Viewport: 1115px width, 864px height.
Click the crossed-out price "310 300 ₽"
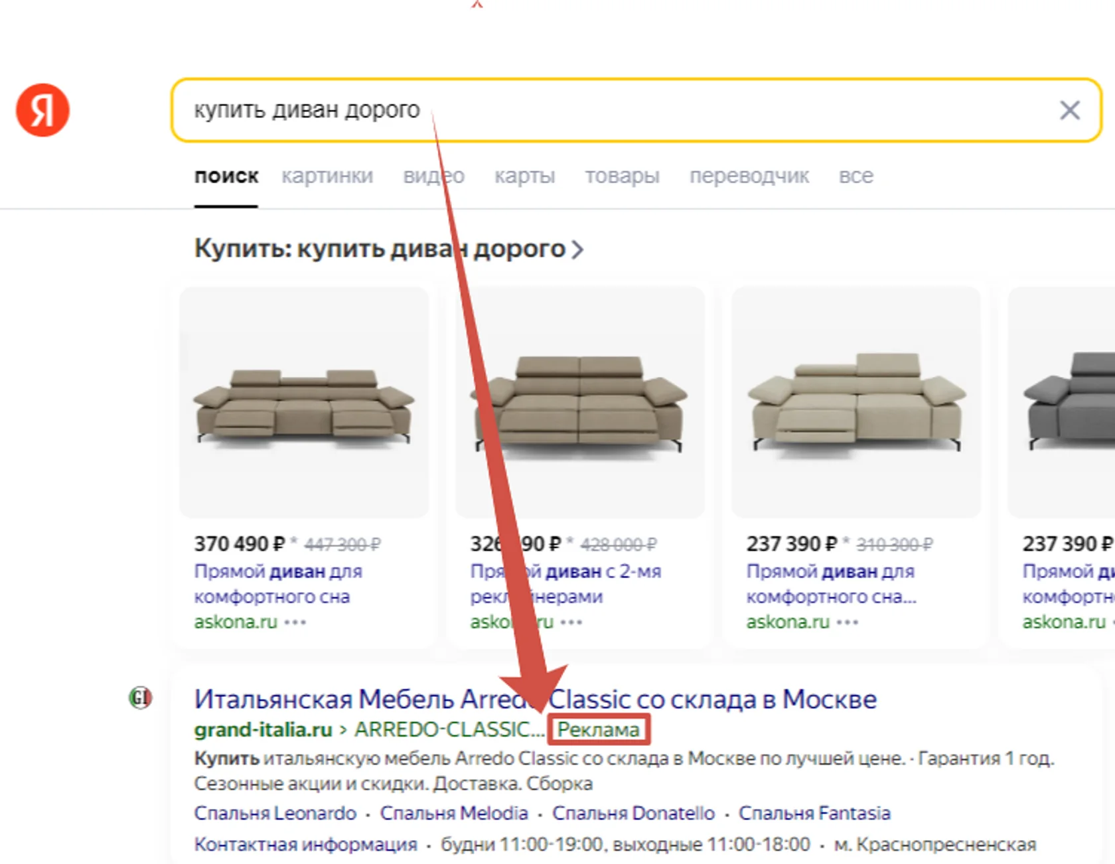pos(895,545)
